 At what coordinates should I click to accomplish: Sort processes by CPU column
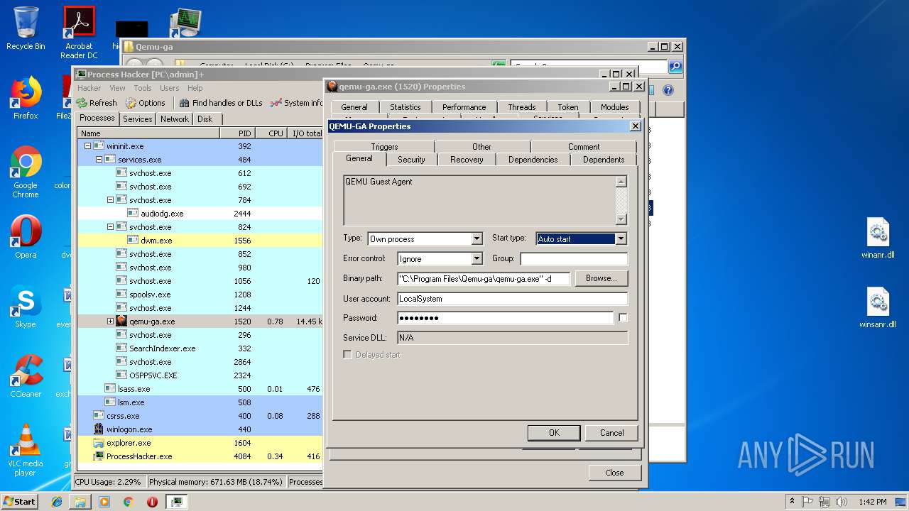tap(271, 133)
